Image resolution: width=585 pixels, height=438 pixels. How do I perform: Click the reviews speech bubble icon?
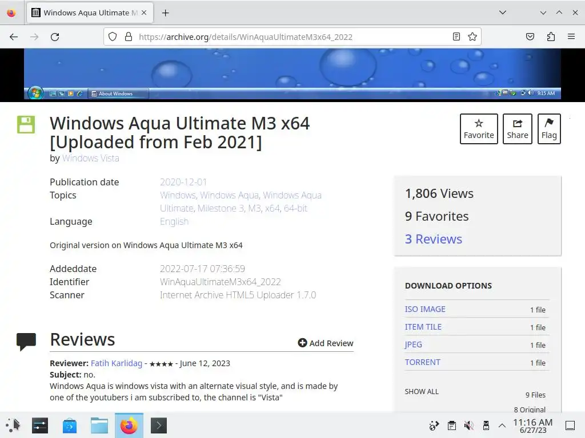(x=26, y=342)
